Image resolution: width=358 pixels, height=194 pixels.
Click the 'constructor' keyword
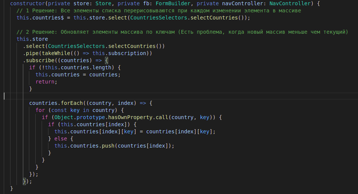click(27, 3)
